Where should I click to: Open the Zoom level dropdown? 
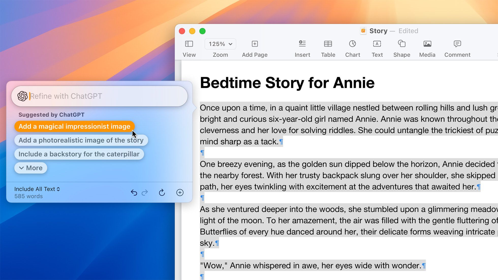point(220,44)
